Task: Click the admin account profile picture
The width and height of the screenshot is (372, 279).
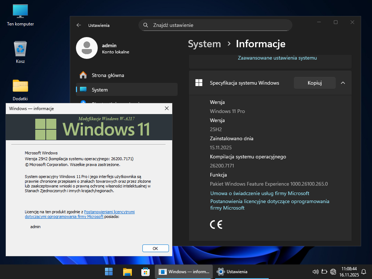Action: 87,48
